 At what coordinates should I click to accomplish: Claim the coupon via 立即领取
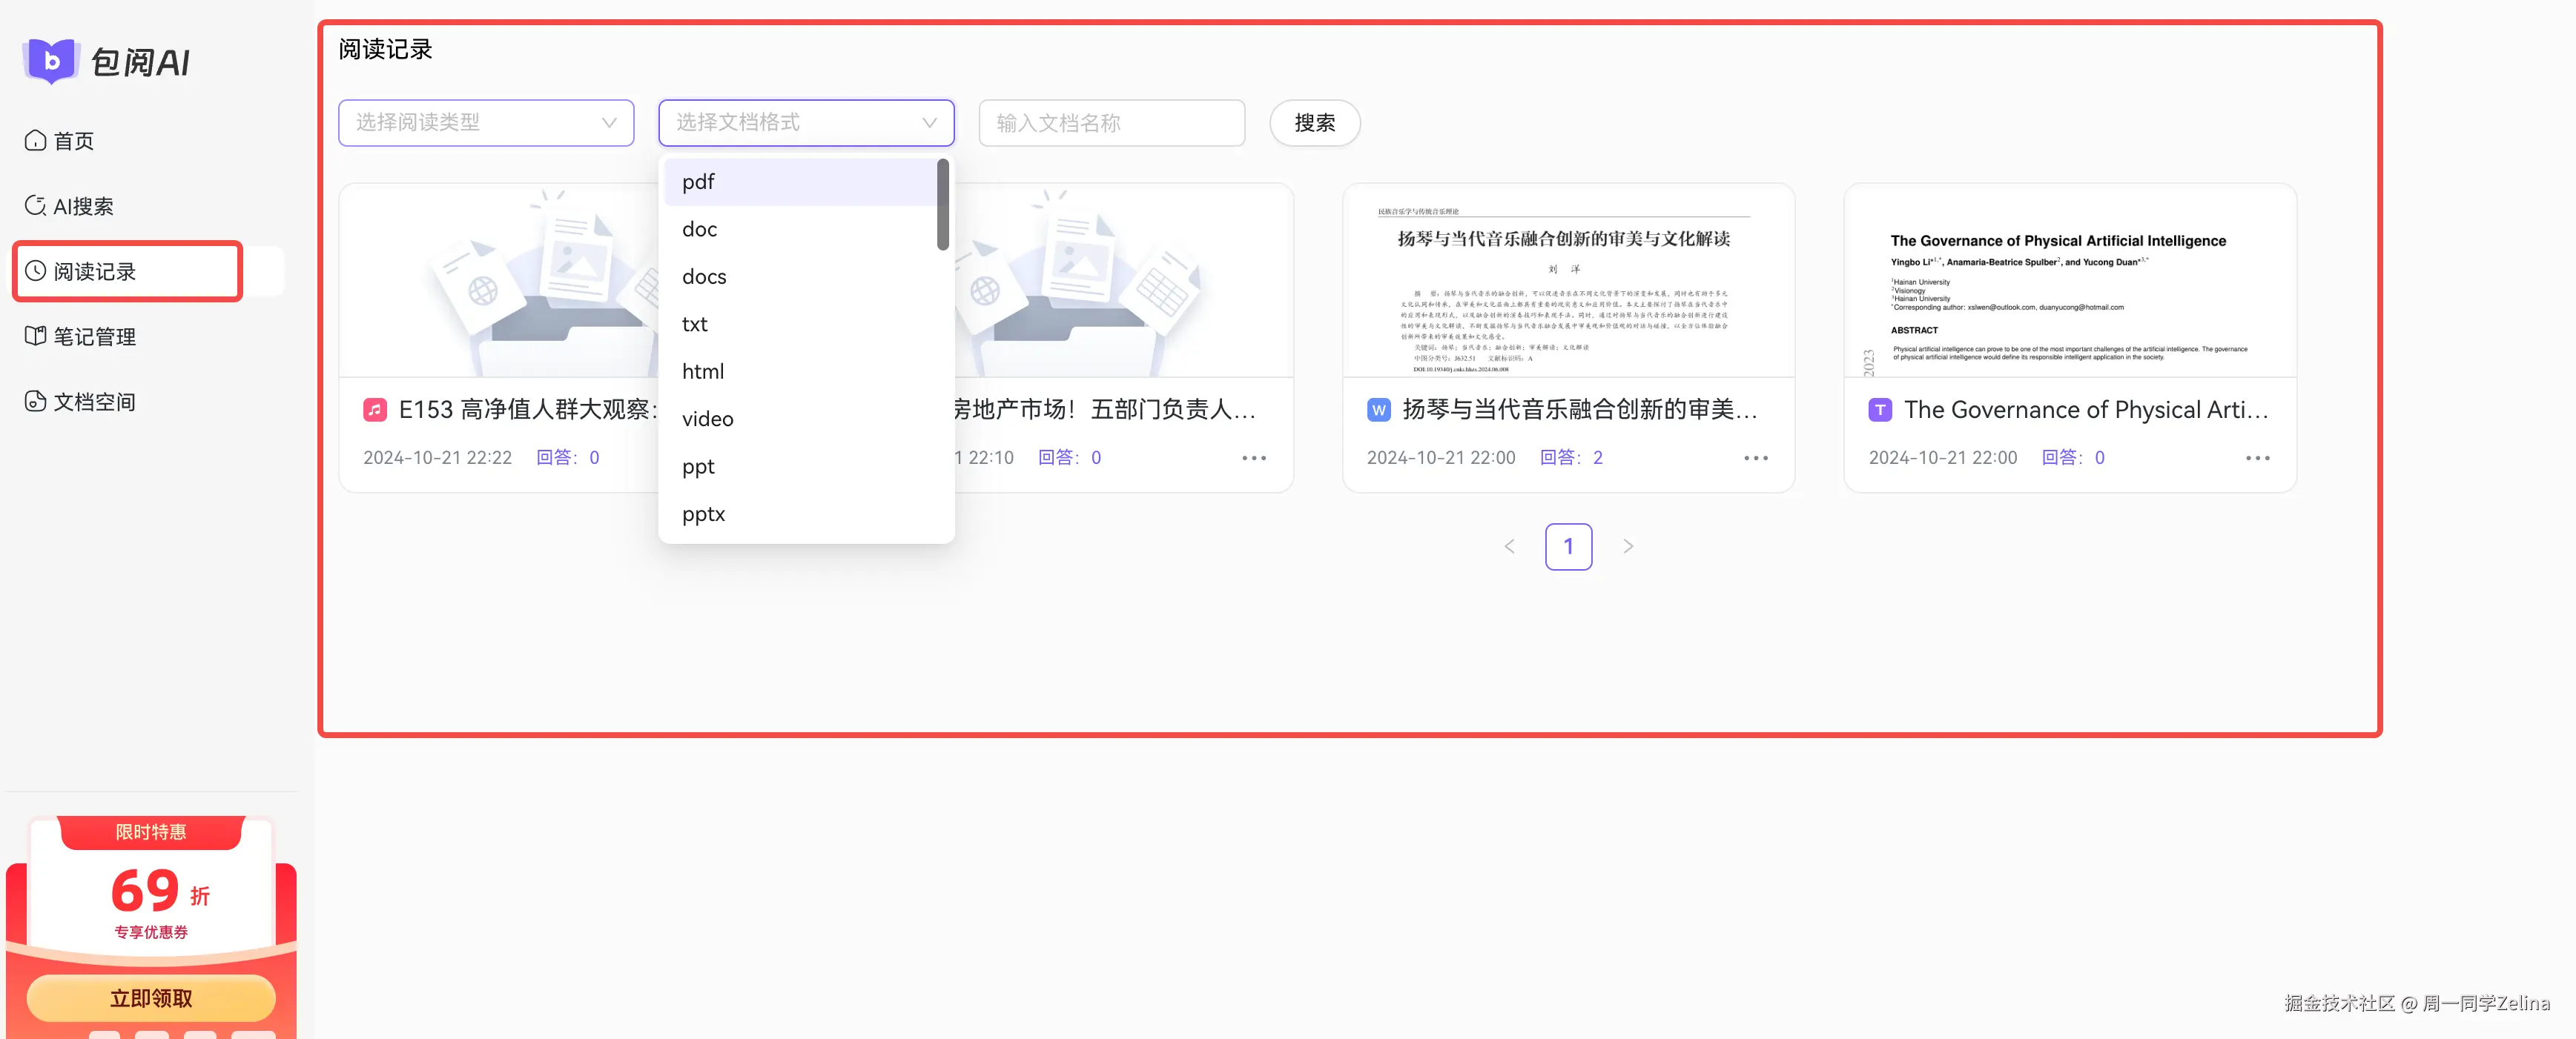152,997
